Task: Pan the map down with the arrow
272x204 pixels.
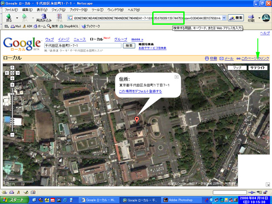Action: tap(12, 78)
